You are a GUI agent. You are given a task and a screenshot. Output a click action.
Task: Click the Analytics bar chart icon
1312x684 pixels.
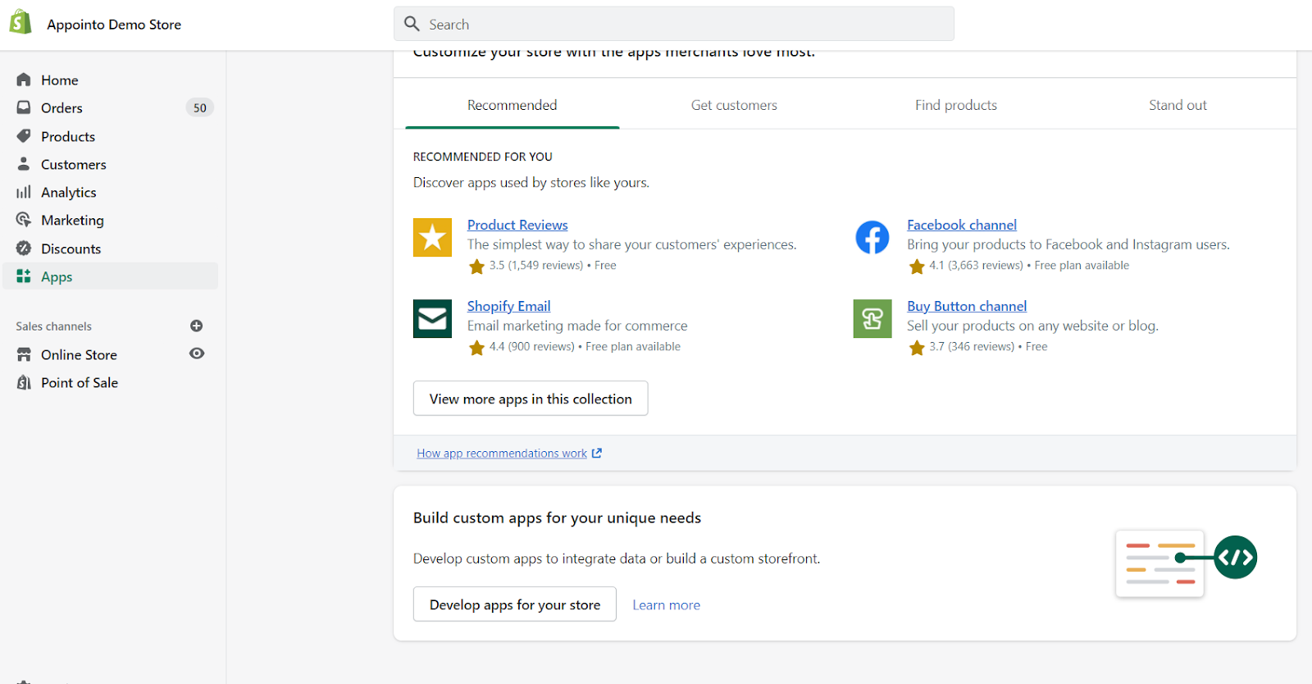[24, 192]
